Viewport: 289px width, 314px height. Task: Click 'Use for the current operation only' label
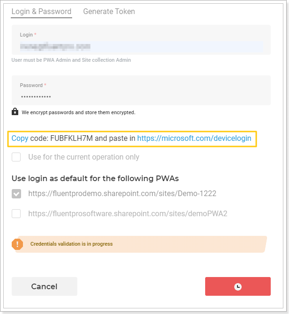pos(83,157)
